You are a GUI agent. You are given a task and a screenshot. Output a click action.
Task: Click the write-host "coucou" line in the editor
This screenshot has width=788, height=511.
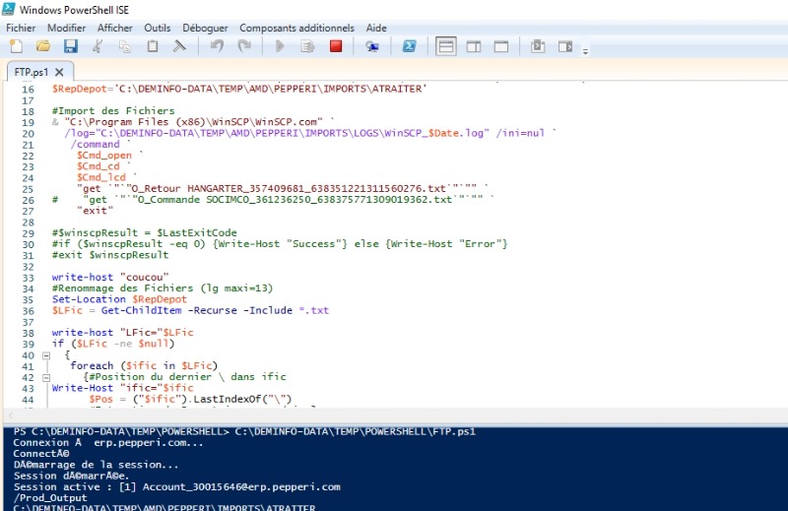tap(110, 277)
